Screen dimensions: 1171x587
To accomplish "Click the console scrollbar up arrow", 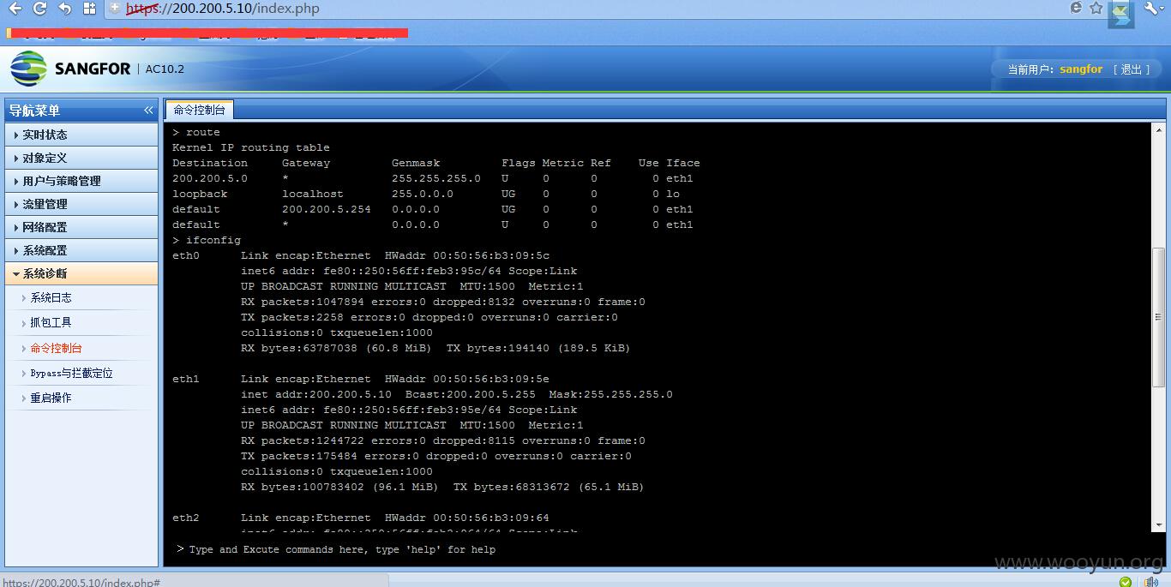I will [x=1158, y=130].
